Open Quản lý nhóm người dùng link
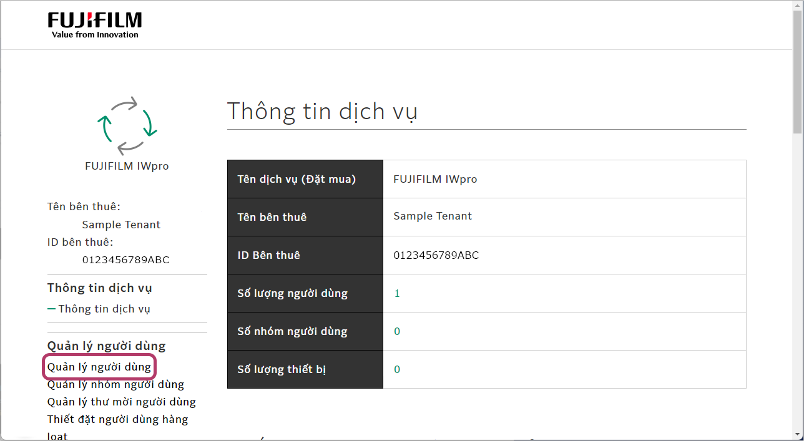Screen dimensions: 804x441 [x=115, y=384]
